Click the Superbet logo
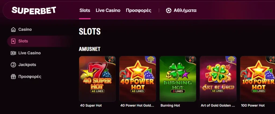The height and width of the screenshot is (114, 275). point(34,10)
